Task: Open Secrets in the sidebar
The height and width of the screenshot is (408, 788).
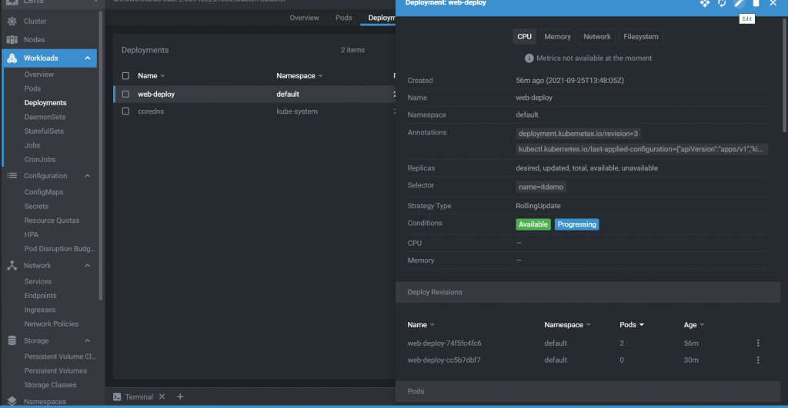Action: click(x=36, y=206)
